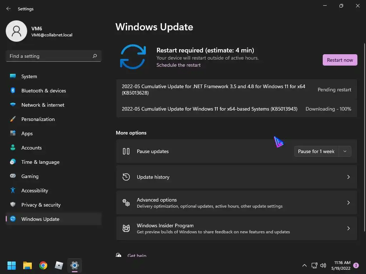This screenshot has width=366, height=274.
Task: Click the Get preview builds description text
Action: click(x=213, y=232)
